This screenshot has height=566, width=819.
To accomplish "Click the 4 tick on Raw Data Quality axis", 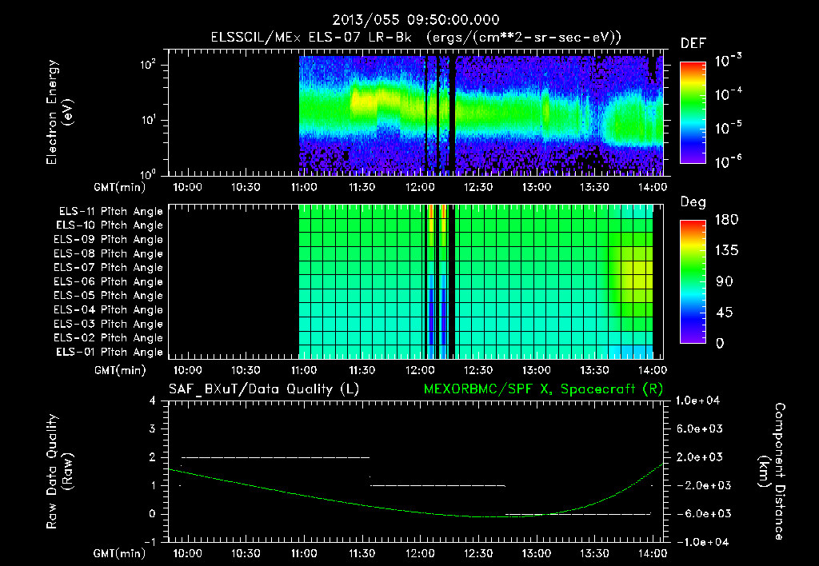I will (x=153, y=401).
